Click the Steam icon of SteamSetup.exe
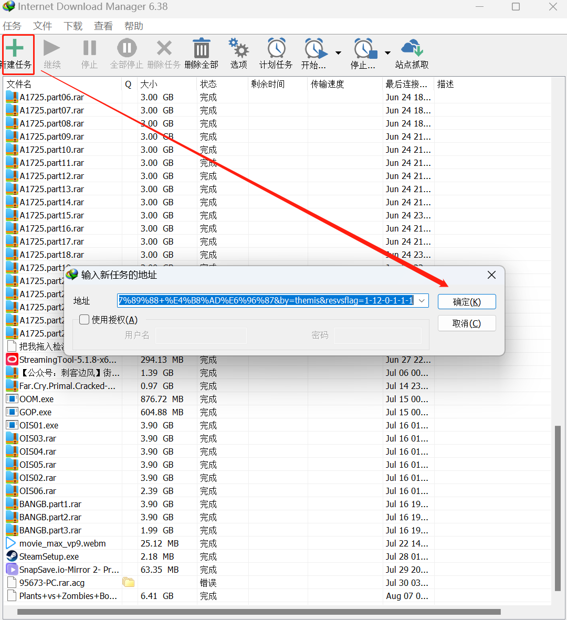 point(12,556)
